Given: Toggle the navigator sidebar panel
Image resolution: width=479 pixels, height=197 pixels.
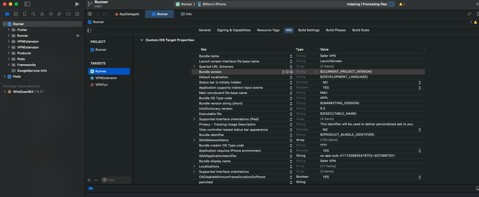Looking at the screenshot, I should (27, 4).
